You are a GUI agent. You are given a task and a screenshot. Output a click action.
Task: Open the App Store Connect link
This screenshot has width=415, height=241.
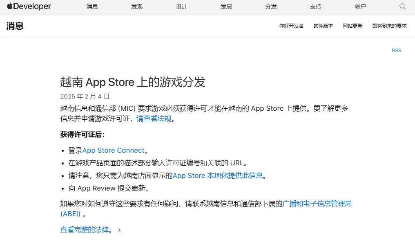click(113, 150)
